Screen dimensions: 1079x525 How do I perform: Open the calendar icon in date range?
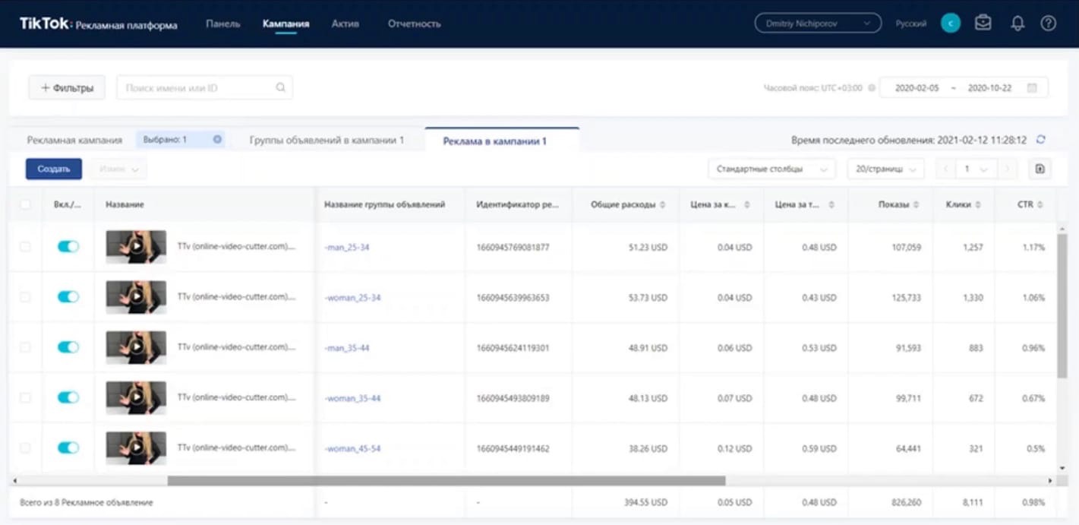(x=1032, y=88)
